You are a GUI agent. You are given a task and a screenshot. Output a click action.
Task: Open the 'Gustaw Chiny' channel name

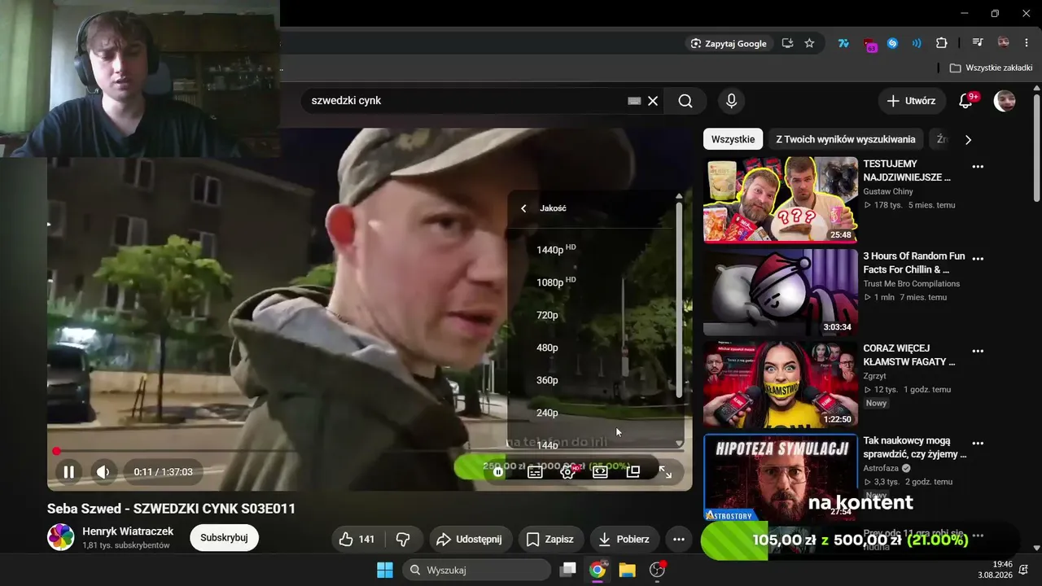888,191
